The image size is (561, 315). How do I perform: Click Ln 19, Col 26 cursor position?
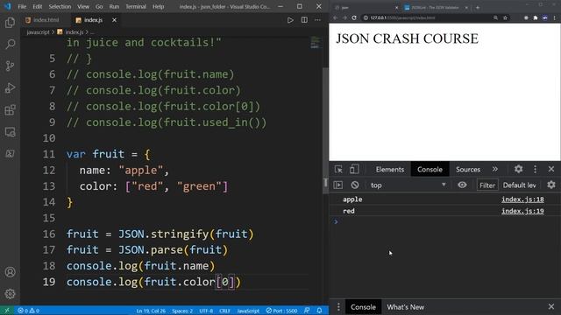(x=151, y=311)
